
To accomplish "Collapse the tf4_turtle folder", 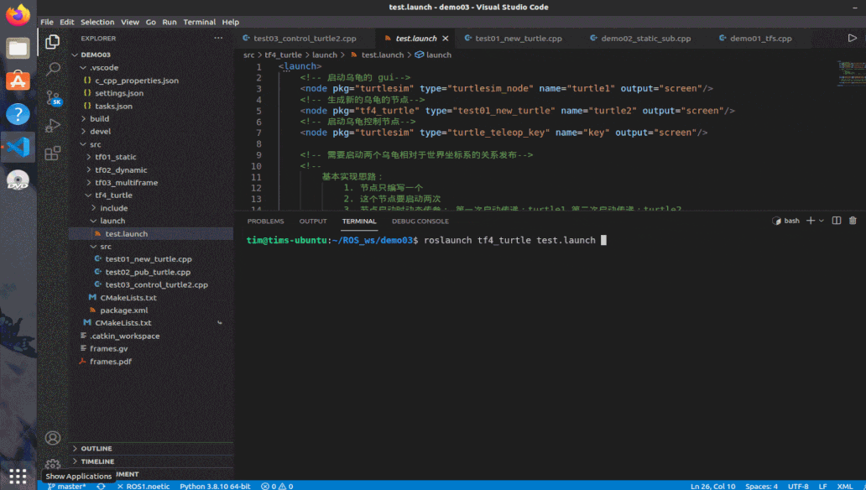I will click(112, 195).
